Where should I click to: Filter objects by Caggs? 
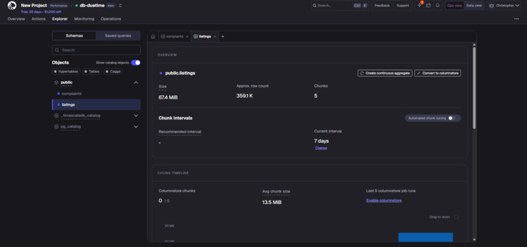113,72
